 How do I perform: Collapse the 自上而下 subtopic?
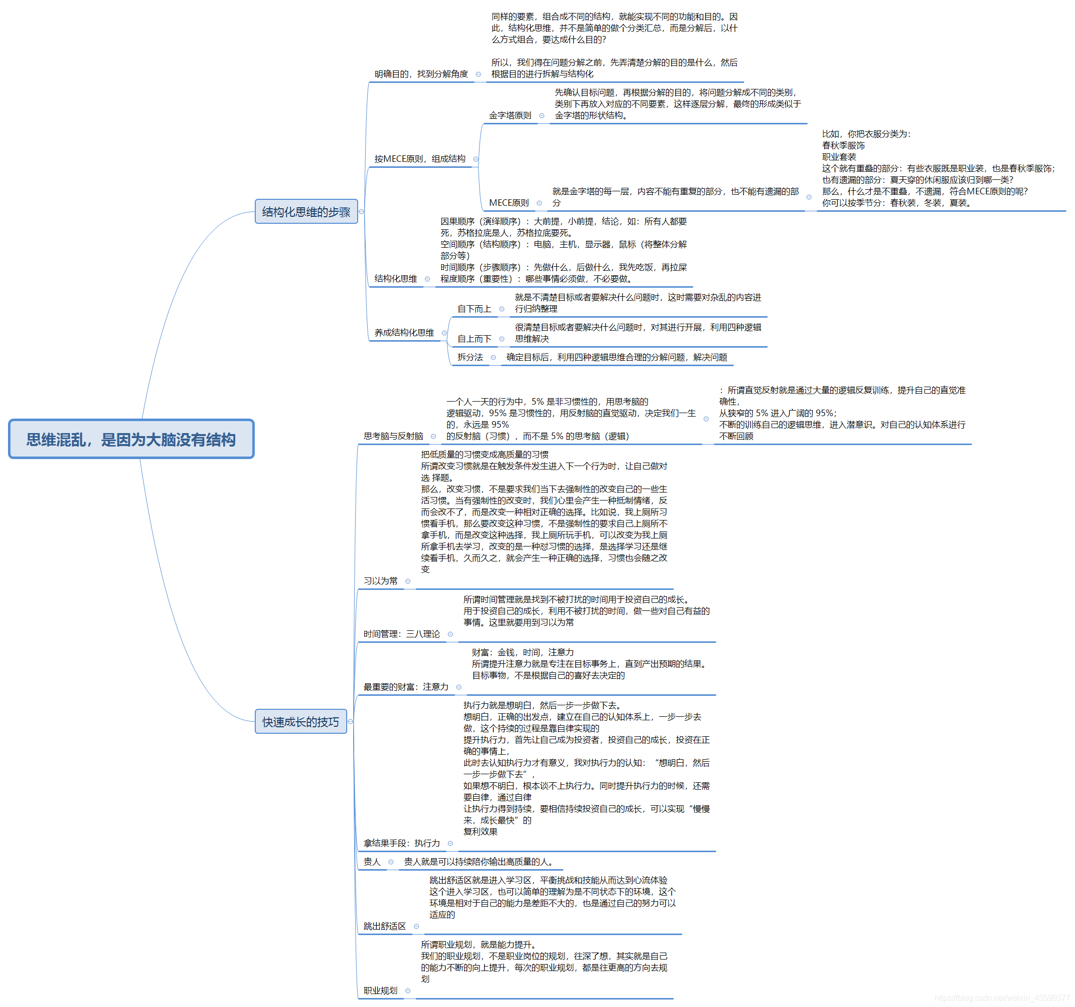point(502,339)
